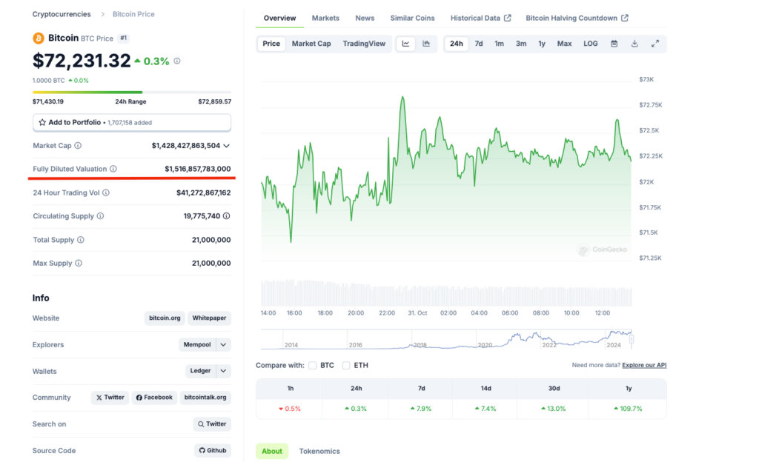This screenshot has width=759, height=462.
Task: Click the orange Bitcoin logo icon
Action: (x=39, y=38)
